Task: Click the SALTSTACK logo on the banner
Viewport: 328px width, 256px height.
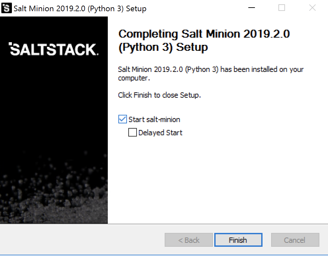Action: pyautogui.click(x=54, y=49)
